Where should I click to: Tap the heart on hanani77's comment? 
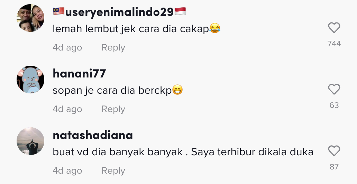334,89
